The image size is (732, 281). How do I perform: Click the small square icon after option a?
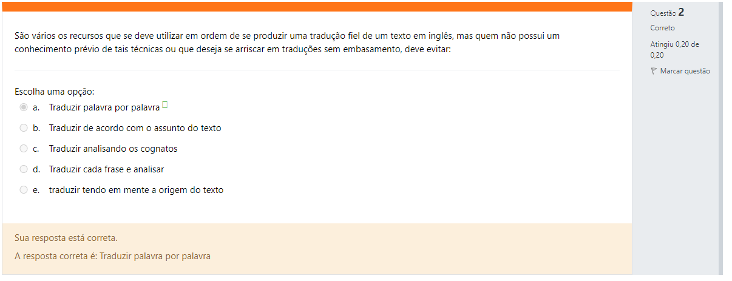[165, 106]
